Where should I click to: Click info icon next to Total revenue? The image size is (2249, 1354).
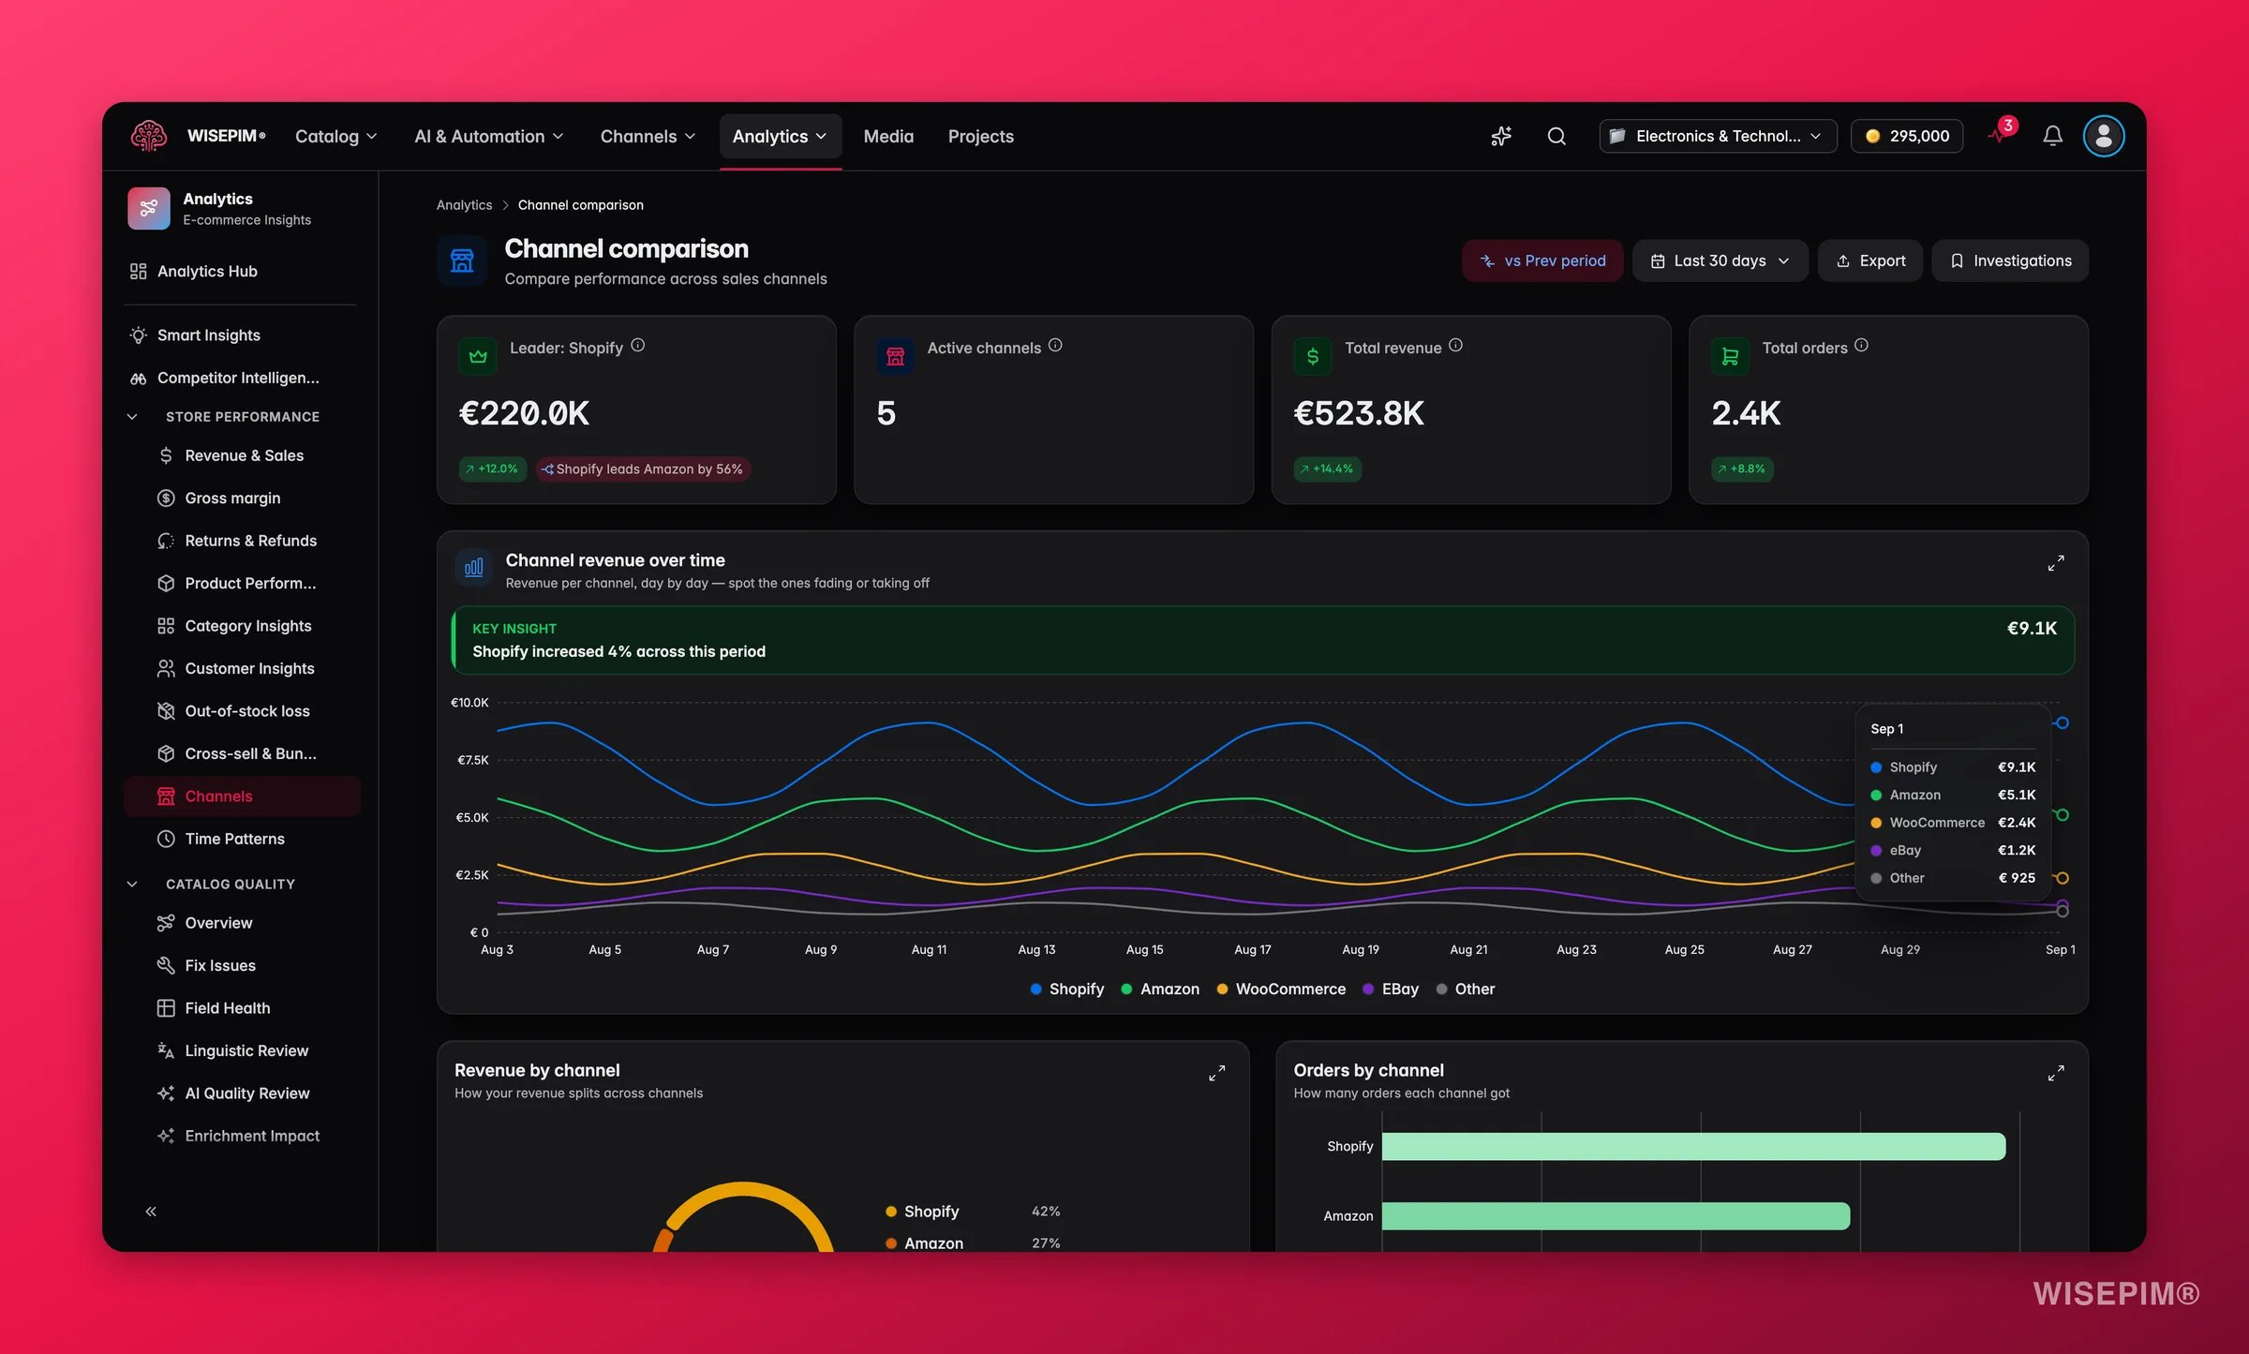pyautogui.click(x=1455, y=345)
